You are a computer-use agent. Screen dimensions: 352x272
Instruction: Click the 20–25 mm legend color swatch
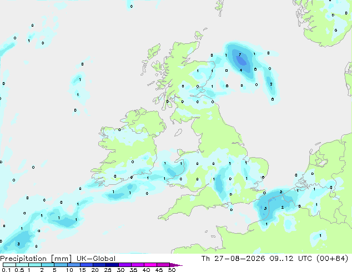coord(99,265)
